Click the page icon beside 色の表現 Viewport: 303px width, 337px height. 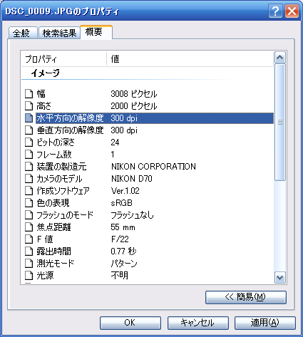tap(29, 203)
